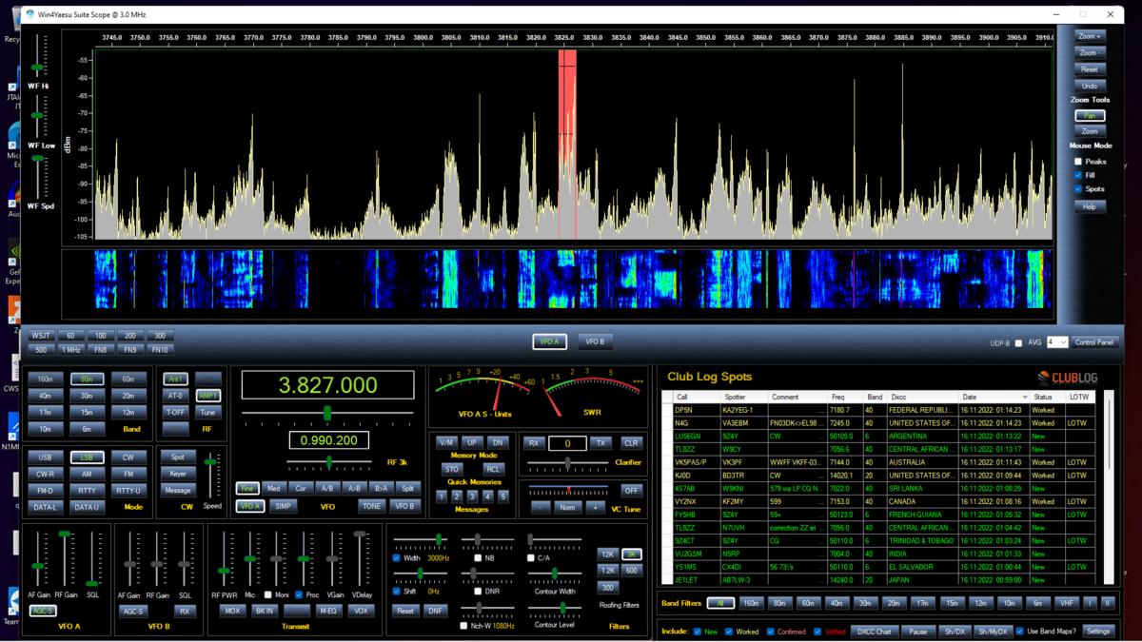Open Help in the scope side panel
Screen dimensions: 1142x642
(x=1090, y=206)
